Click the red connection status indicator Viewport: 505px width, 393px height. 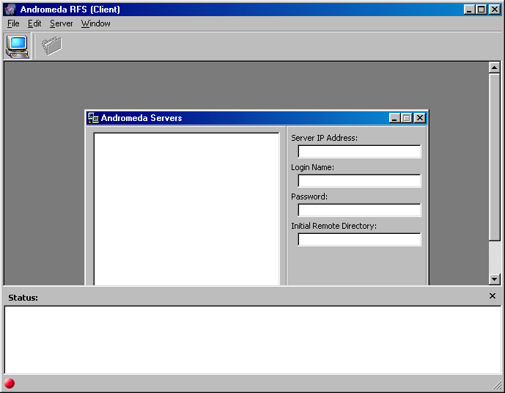click(x=10, y=383)
